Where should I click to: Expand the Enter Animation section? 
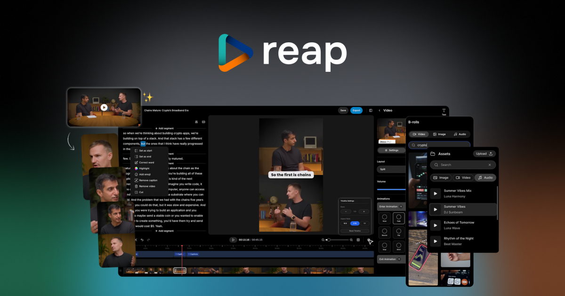391,206
